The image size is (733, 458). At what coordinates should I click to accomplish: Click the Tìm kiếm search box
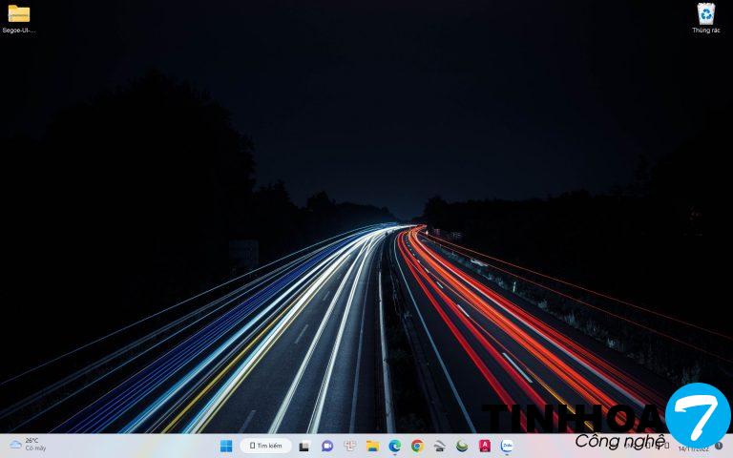pyautogui.click(x=266, y=446)
